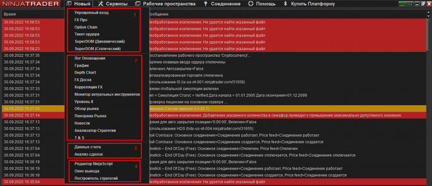
Task: Click message Режим глобальной симуляции включен
Action: [x=184, y=89]
